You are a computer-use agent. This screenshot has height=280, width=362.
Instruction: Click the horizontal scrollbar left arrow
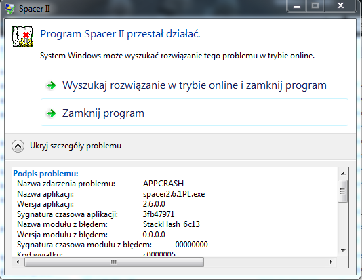click(18, 262)
